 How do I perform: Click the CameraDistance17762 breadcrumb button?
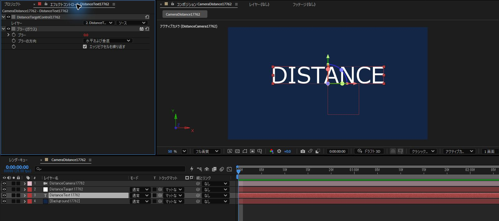(x=185, y=14)
